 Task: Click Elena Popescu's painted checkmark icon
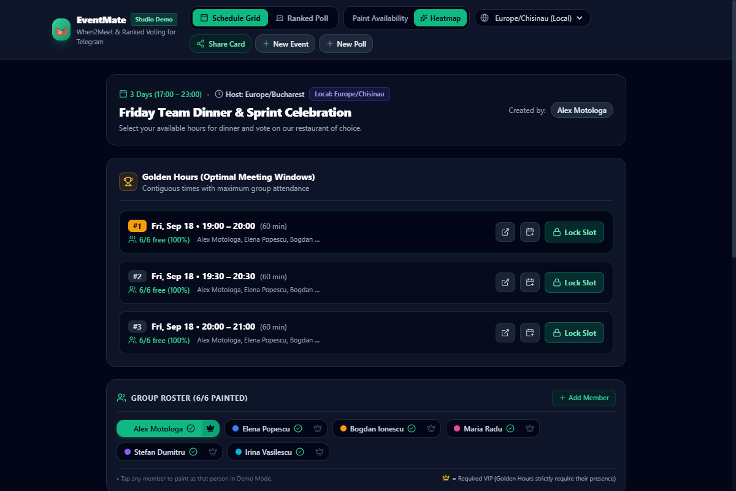coord(298,428)
